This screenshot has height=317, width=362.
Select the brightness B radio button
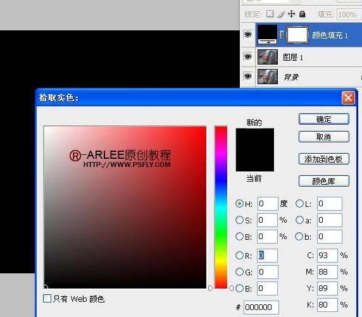pyautogui.click(x=239, y=236)
